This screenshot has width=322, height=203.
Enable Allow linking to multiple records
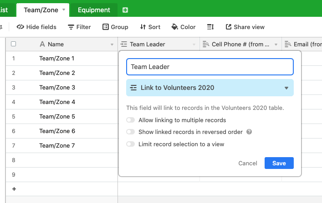131,120
